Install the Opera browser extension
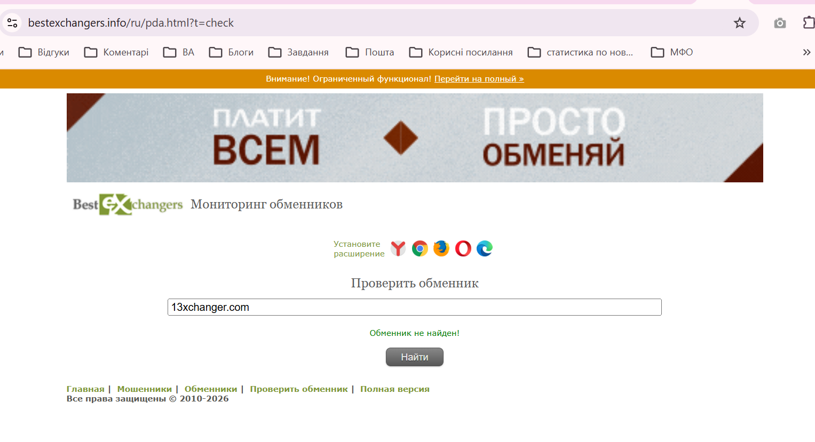The width and height of the screenshot is (815, 442). (x=463, y=248)
